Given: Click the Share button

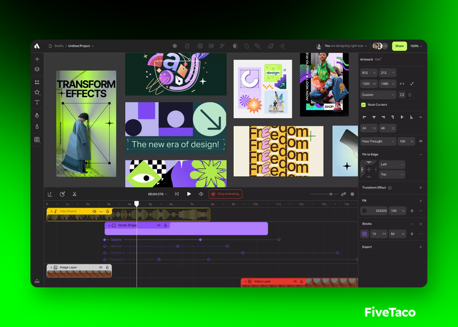Looking at the screenshot, I should click(399, 46).
